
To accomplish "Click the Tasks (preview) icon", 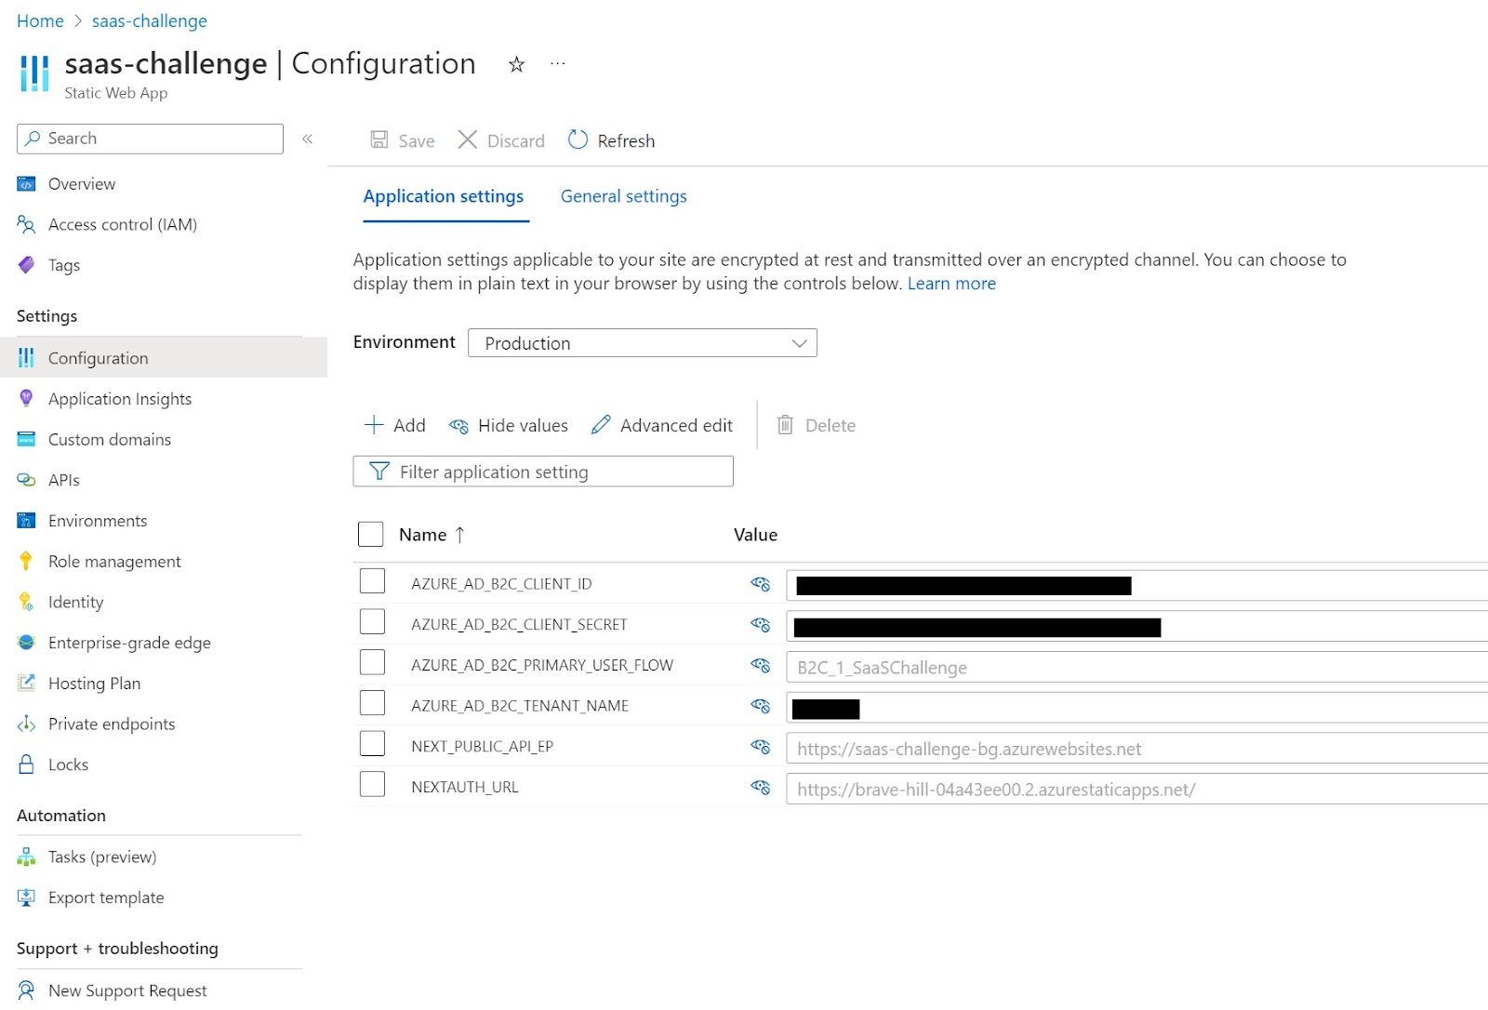I will click(26, 857).
